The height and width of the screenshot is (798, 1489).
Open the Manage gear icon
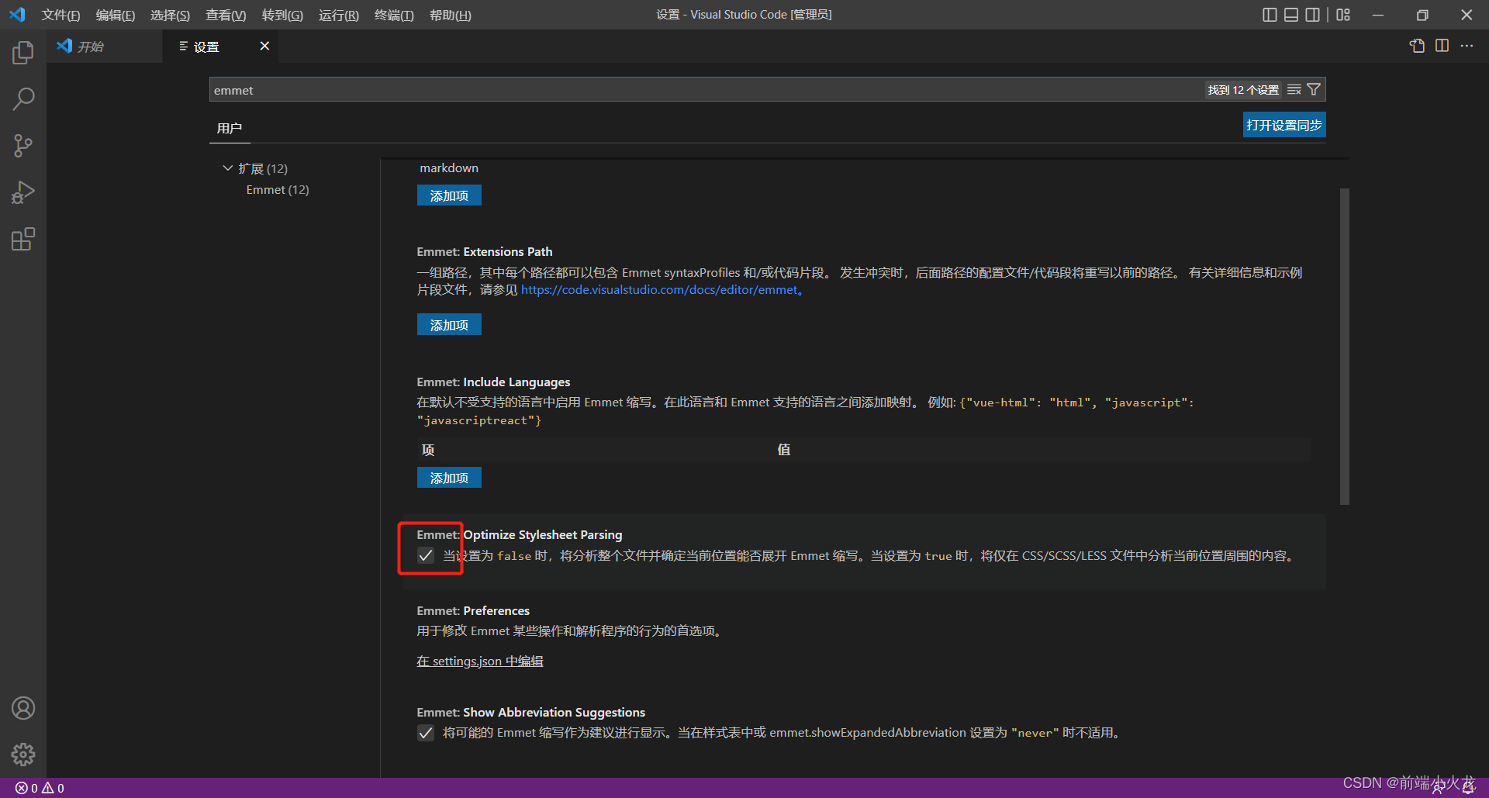tap(23, 755)
